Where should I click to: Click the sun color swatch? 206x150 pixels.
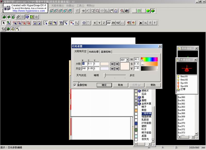pyautogui.click(x=104, y=64)
